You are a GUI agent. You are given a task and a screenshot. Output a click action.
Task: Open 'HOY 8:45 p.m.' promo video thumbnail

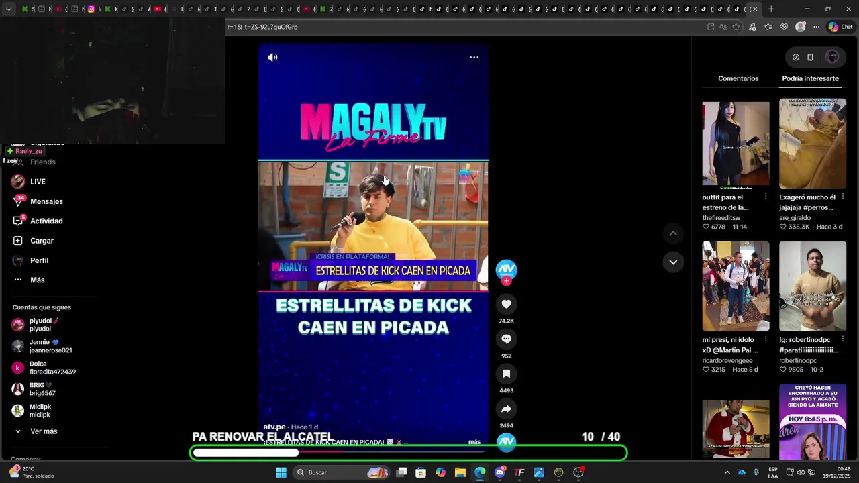813,421
